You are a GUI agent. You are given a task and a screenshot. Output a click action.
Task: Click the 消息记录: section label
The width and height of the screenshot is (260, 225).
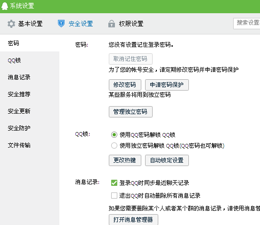(x=87, y=182)
